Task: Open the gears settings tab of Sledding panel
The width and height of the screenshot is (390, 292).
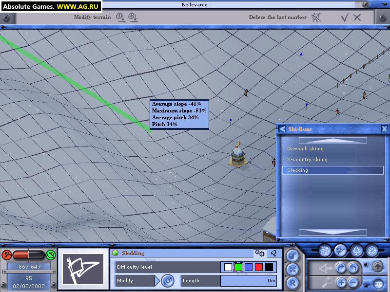Action: pyautogui.click(x=260, y=253)
